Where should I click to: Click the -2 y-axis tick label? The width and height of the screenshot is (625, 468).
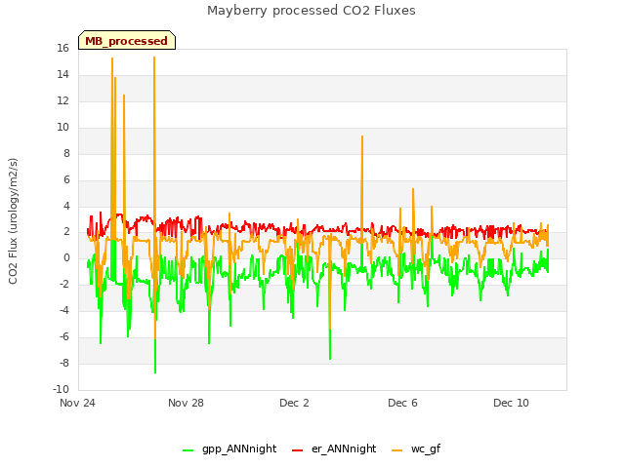64,285
